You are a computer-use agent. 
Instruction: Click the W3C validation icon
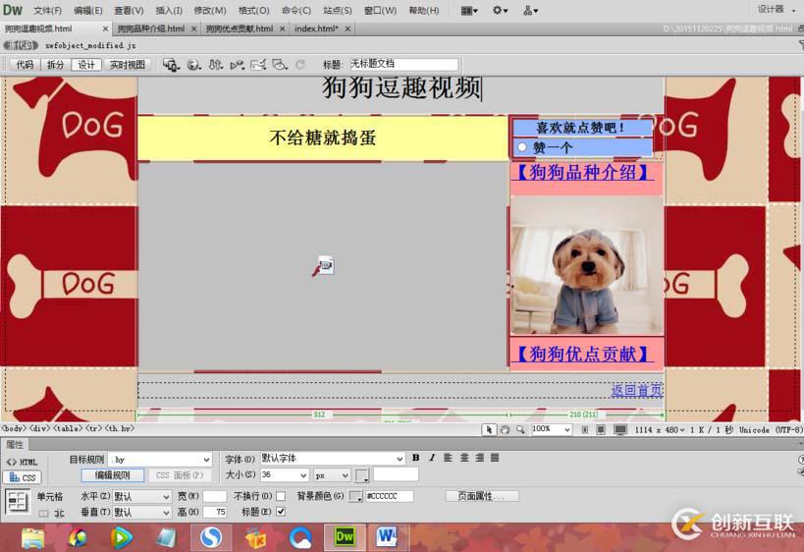click(237, 65)
